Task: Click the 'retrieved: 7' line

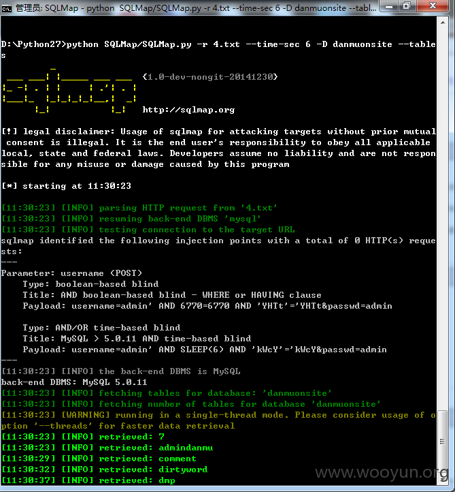Action: pos(83,437)
